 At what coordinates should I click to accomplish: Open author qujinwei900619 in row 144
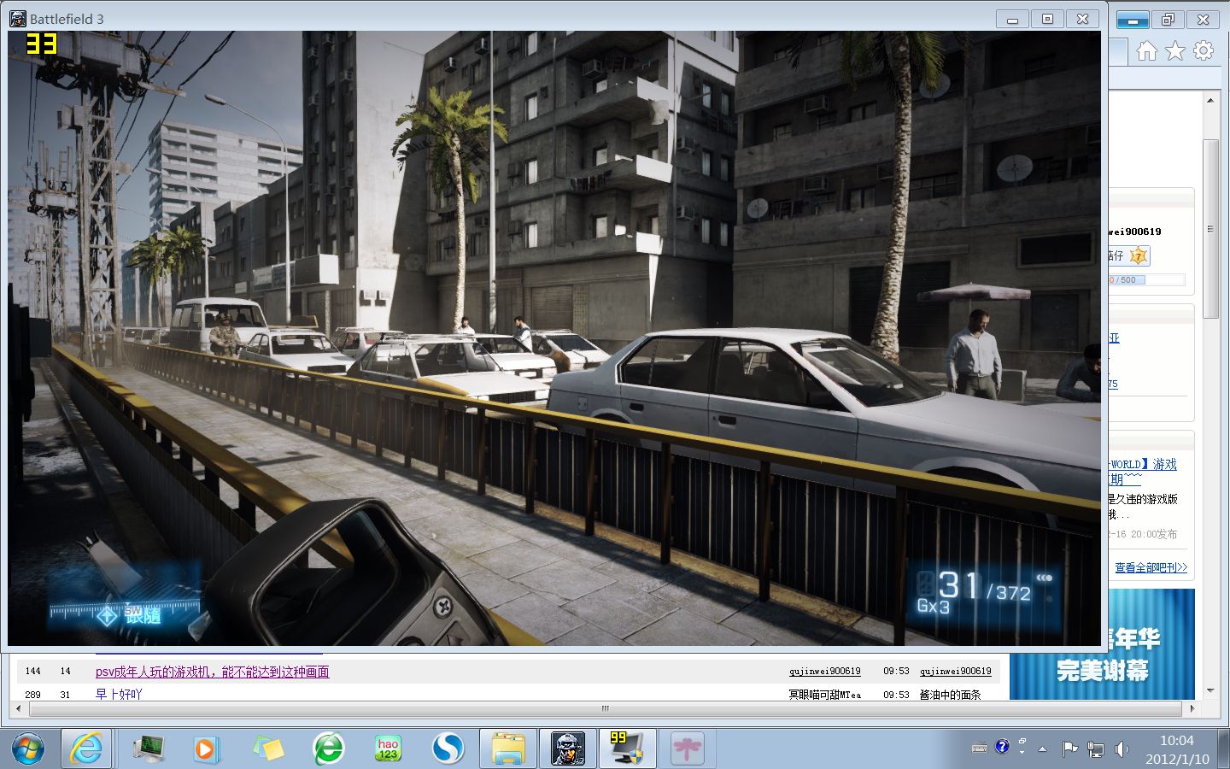(x=824, y=672)
